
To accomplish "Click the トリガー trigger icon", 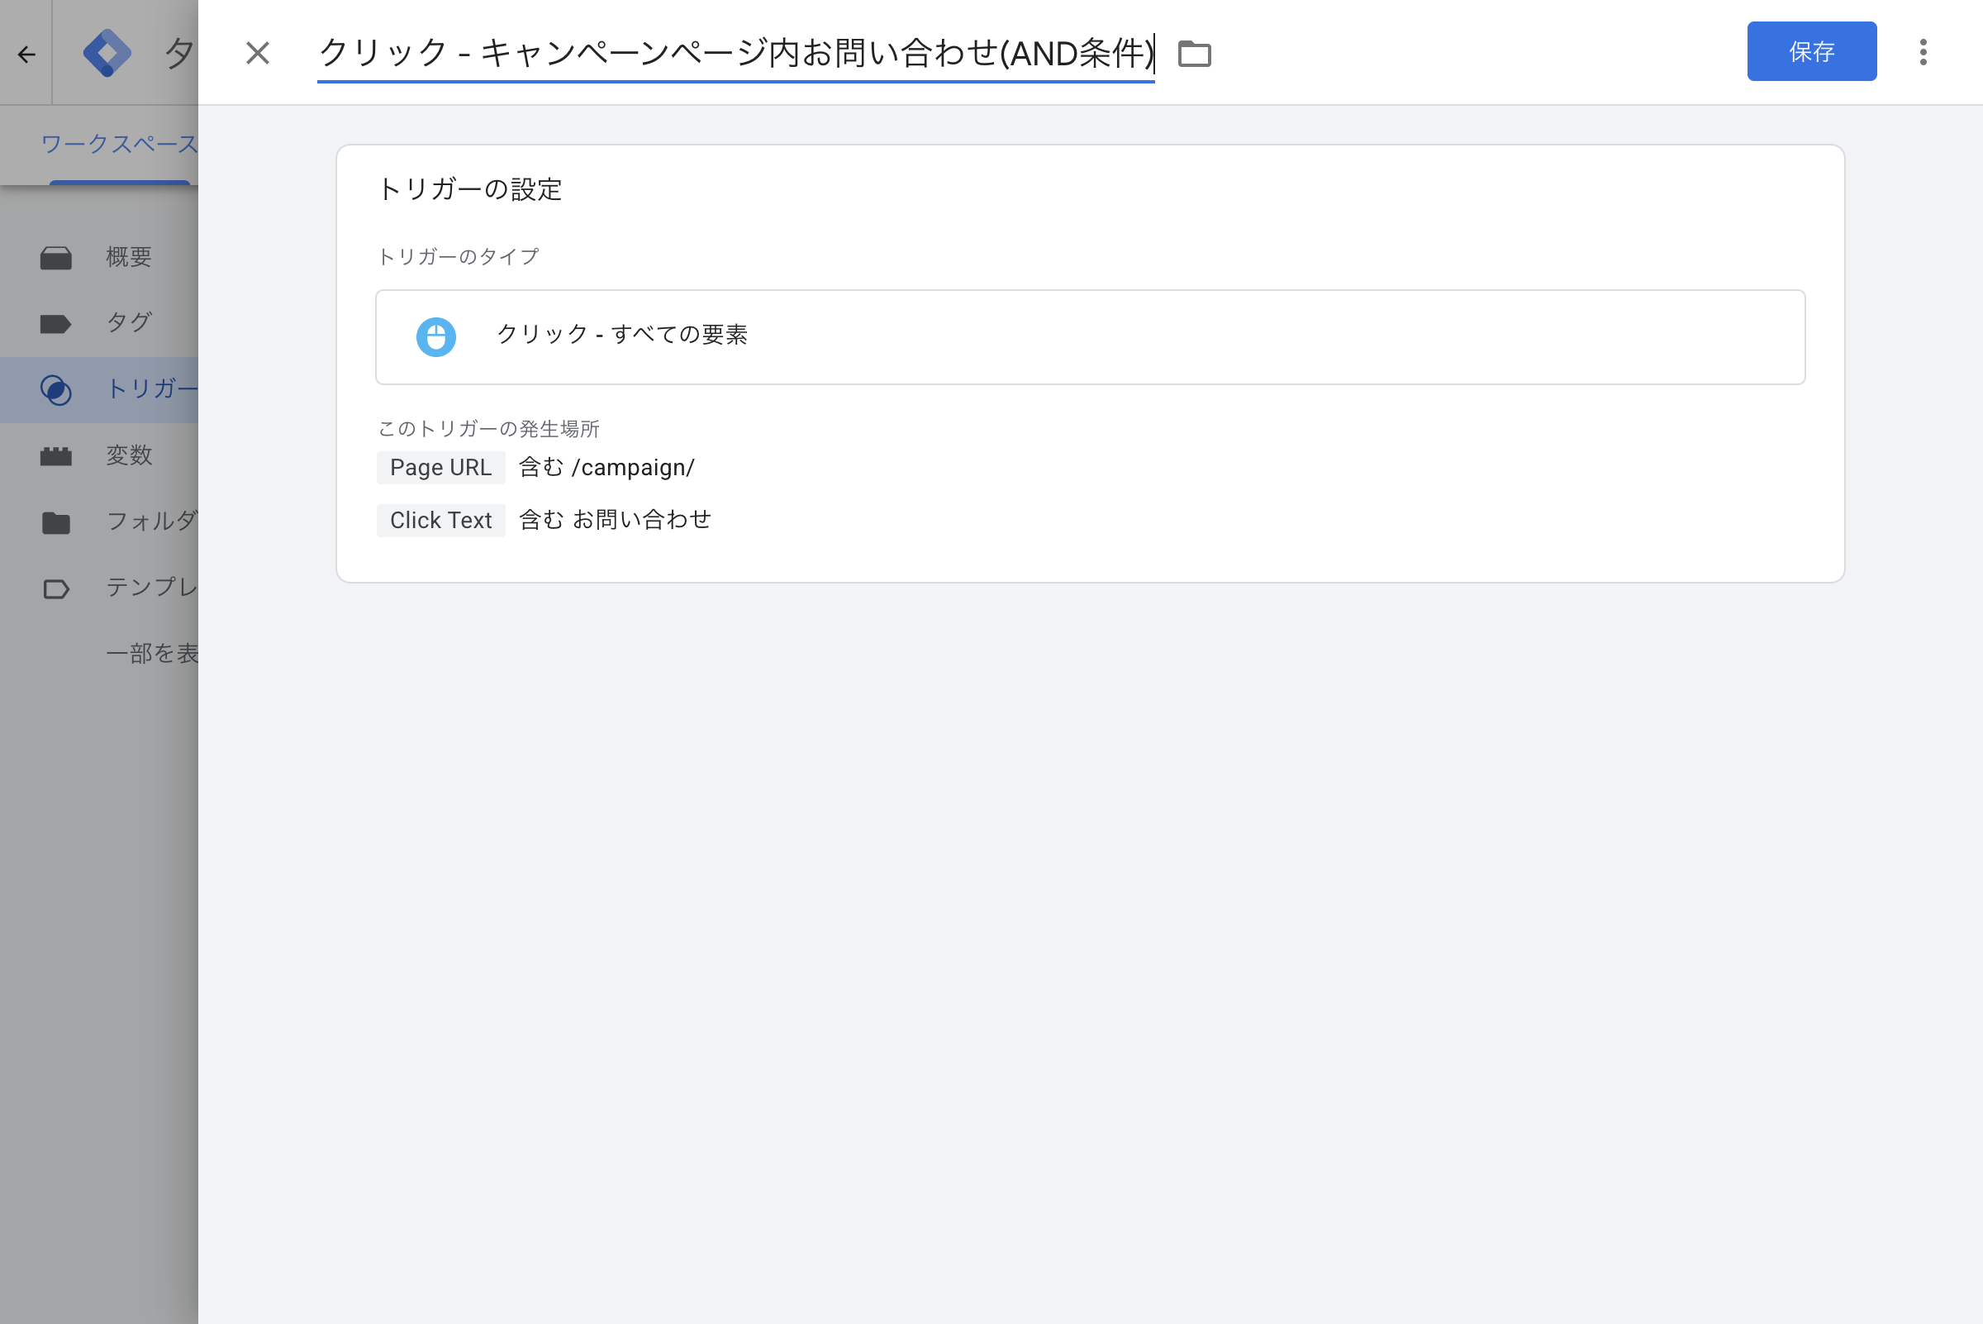I will click(55, 389).
